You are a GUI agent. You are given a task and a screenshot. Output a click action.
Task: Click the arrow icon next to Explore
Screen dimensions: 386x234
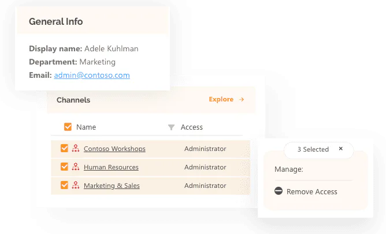coord(242,99)
